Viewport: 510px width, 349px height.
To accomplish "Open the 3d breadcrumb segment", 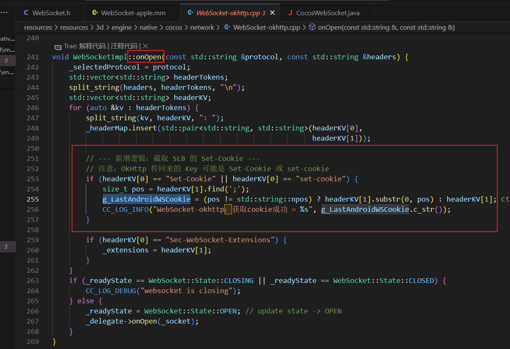I will click(x=100, y=27).
